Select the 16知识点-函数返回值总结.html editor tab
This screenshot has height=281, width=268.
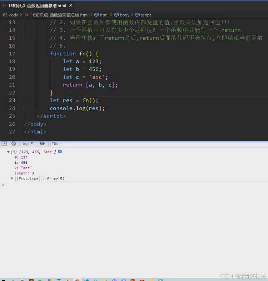[x=37, y=6]
